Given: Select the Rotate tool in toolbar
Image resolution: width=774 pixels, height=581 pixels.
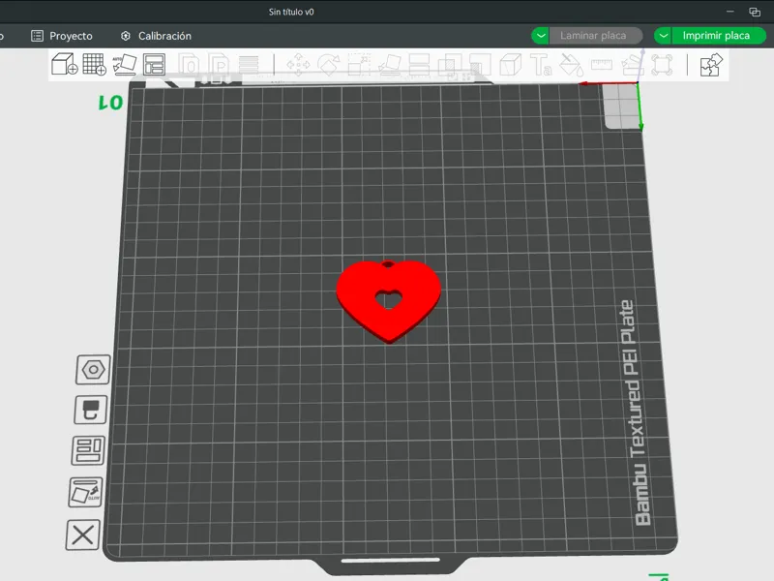Looking at the screenshot, I should point(329,65).
